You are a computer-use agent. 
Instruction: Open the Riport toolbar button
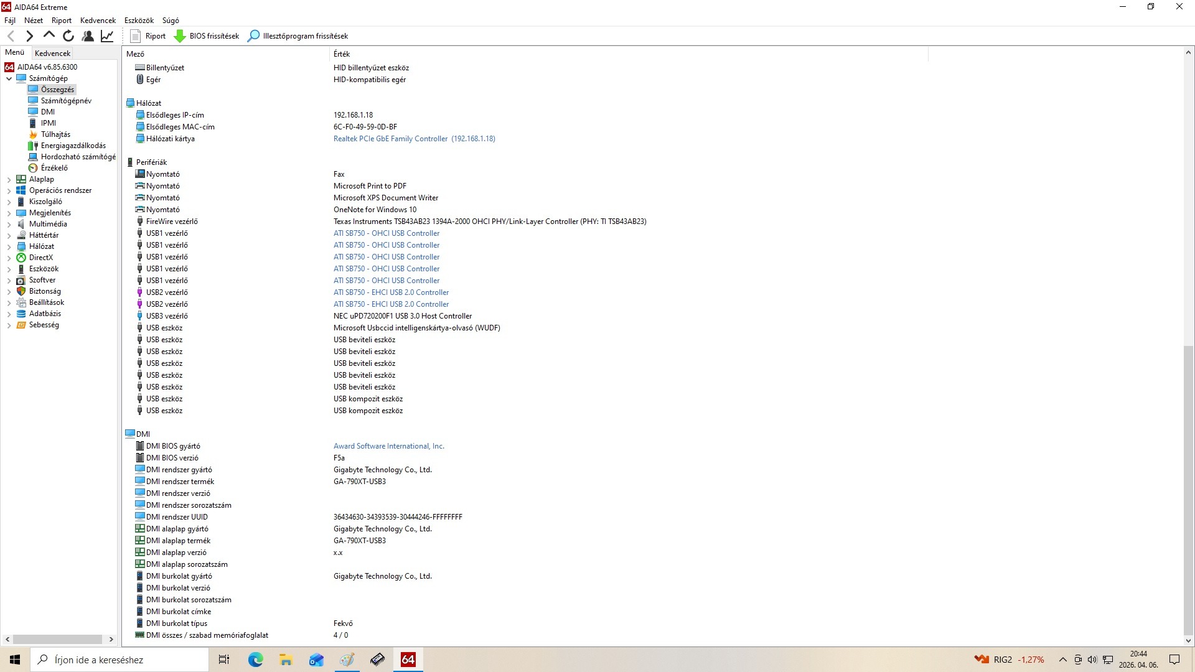(x=148, y=36)
